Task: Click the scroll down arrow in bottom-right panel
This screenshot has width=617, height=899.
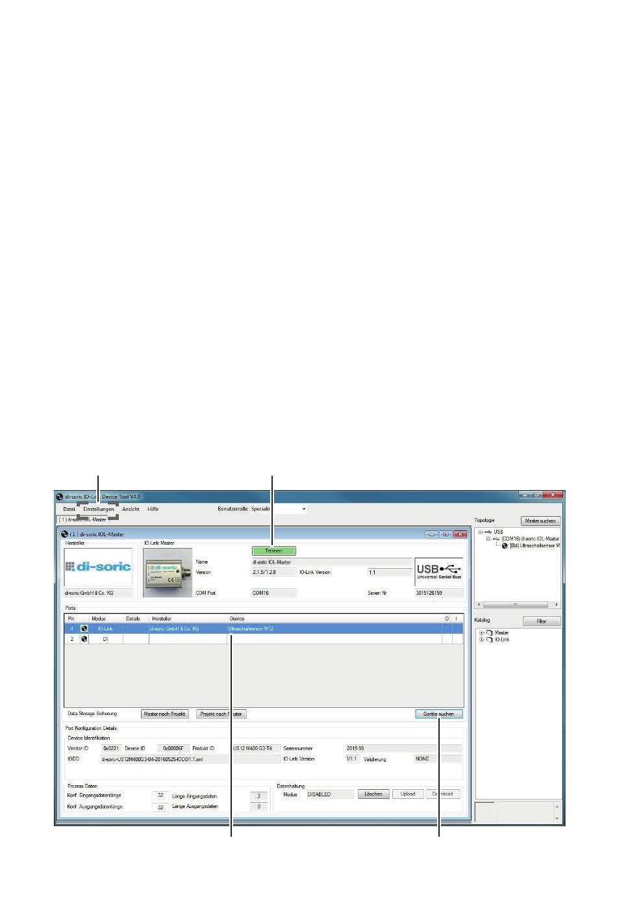Action: click(557, 818)
